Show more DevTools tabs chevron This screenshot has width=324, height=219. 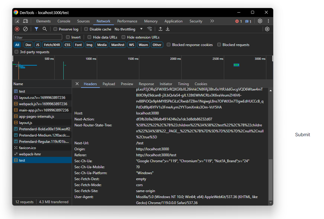click(x=212, y=21)
